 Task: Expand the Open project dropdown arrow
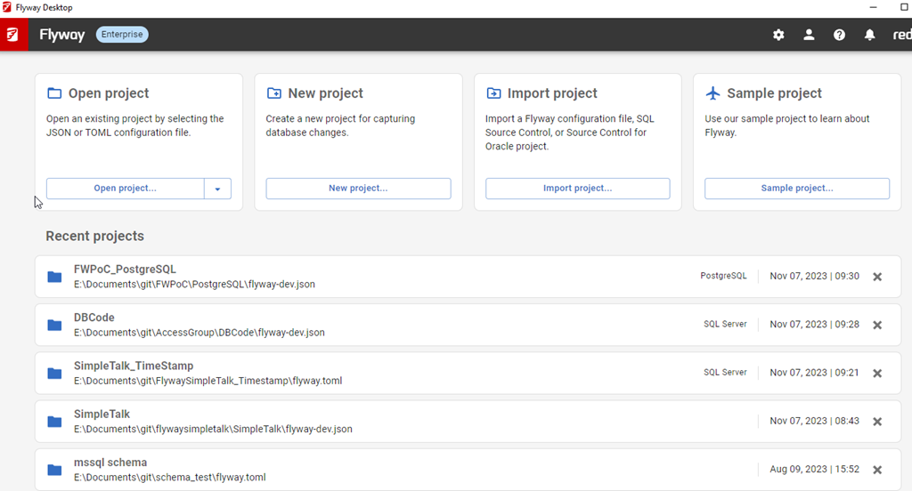217,189
